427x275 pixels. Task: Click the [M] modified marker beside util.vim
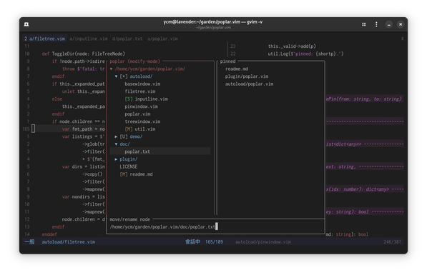[129, 129]
